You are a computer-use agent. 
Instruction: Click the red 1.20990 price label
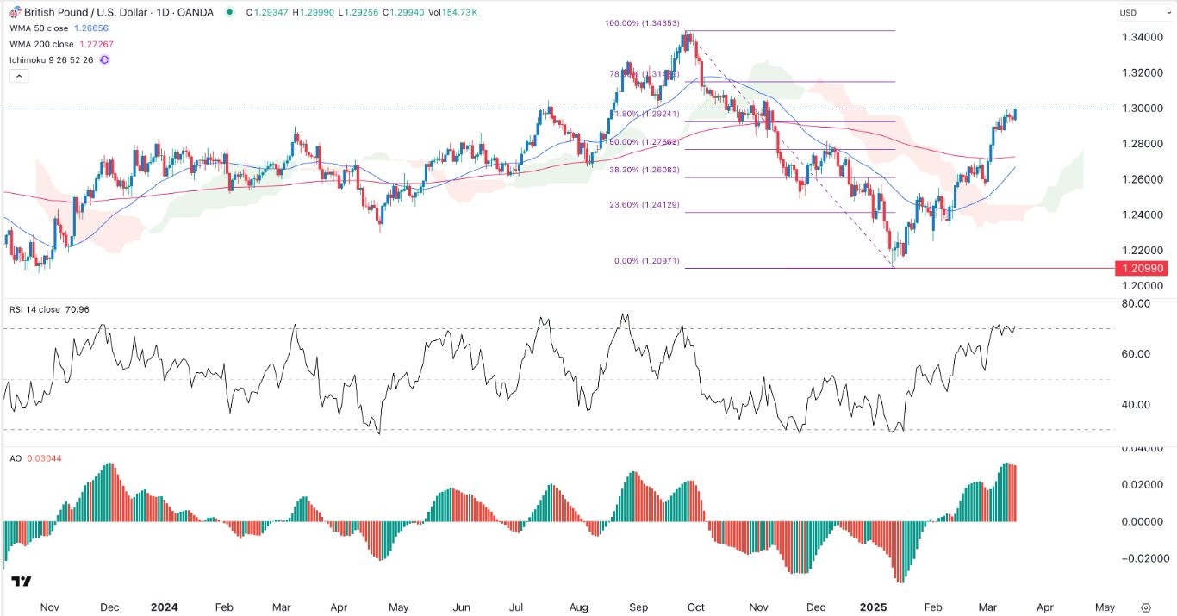point(1144,269)
